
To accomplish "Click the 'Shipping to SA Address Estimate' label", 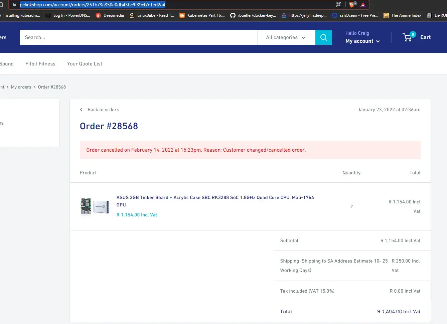I will pyautogui.click(x=334, y=266).
